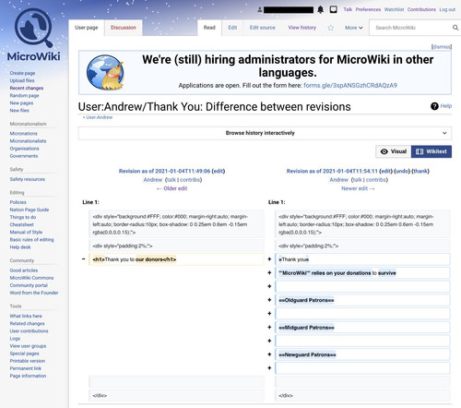Select the Read tab
Screen dimensions: 461x408
[209, 28]
